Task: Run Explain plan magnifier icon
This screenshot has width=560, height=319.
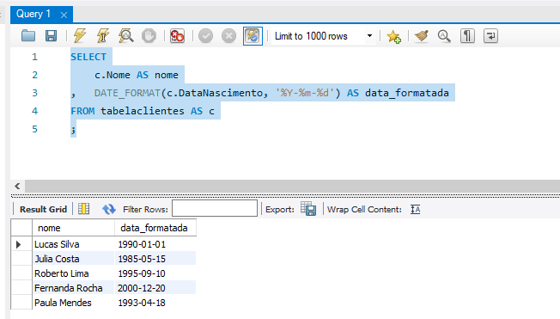Action: pyautogui.click(x=125, y=36)
